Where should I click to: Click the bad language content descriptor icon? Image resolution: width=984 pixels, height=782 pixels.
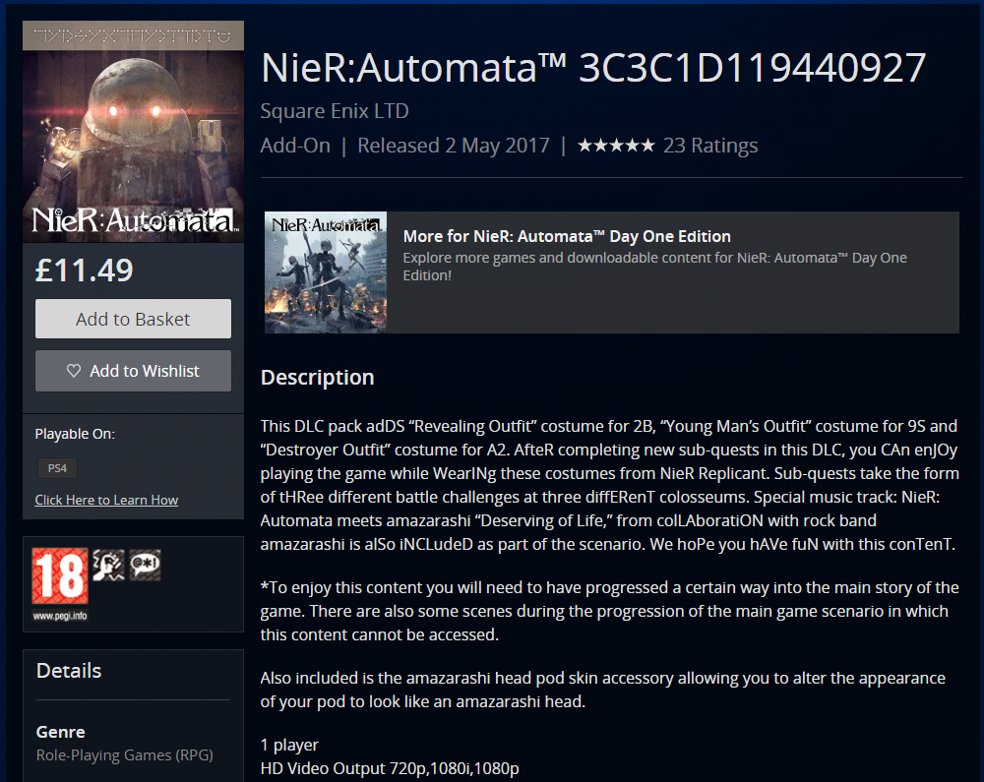coord(146,565)
